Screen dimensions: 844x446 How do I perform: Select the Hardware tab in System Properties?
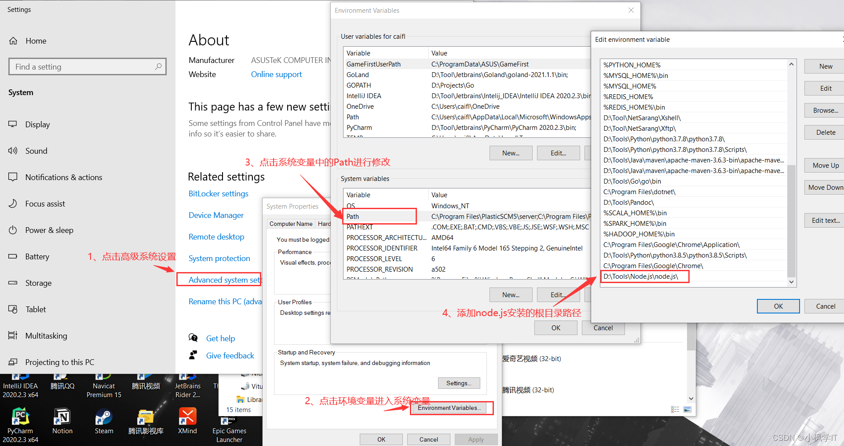(x=324, y=224)
